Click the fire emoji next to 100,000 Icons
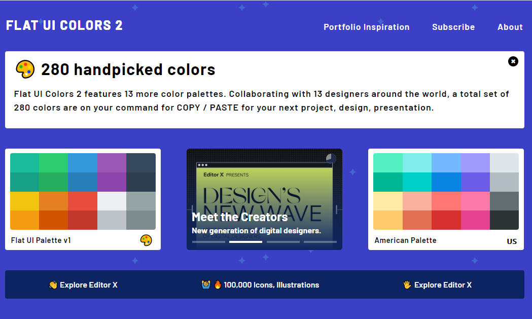 click(218, 285)
